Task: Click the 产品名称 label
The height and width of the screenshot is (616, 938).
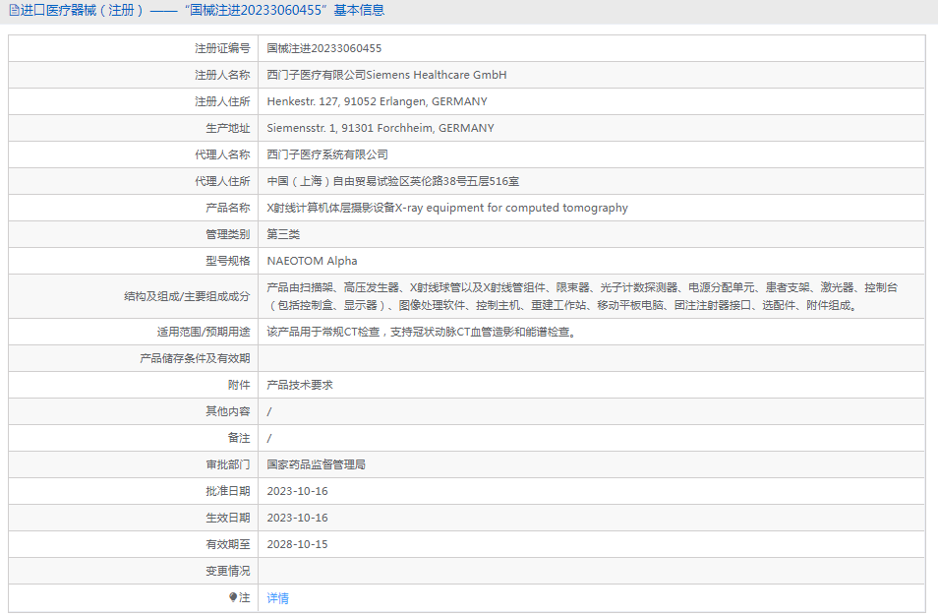Action: pos(227,208)
